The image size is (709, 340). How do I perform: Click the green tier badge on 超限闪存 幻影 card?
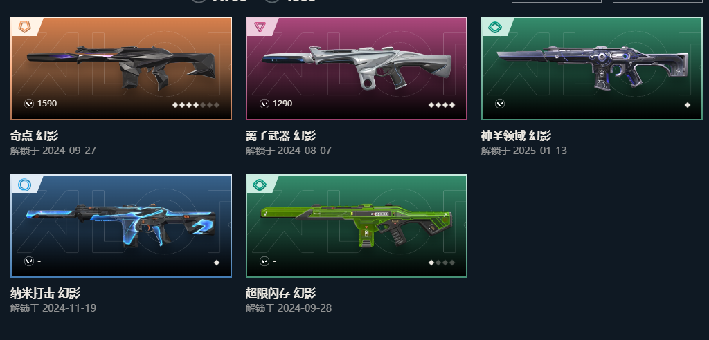tap(260, 185)
